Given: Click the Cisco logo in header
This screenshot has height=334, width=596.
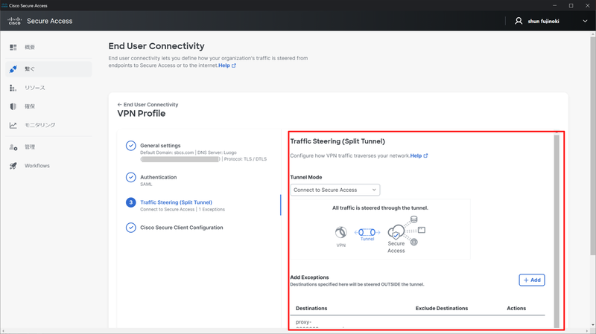Looking at the screenshot, I should (x=14, y=21).
